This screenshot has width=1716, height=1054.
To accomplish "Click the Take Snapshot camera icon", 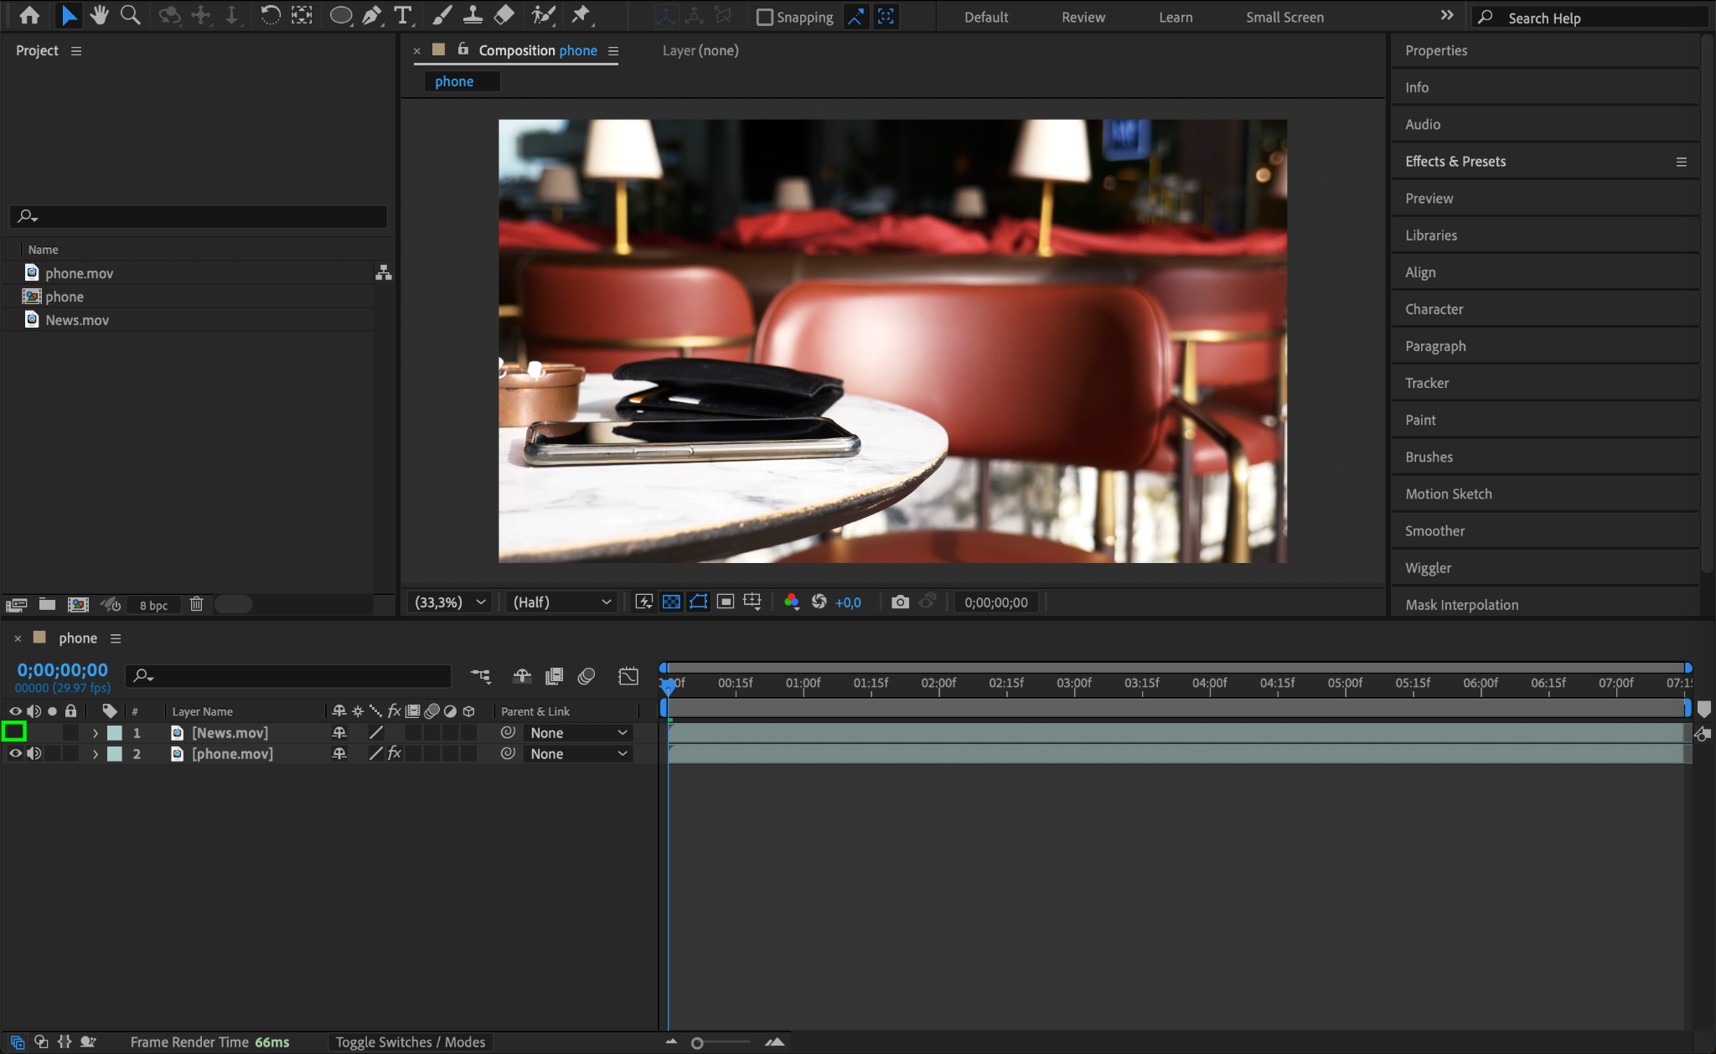I will 900,602.
